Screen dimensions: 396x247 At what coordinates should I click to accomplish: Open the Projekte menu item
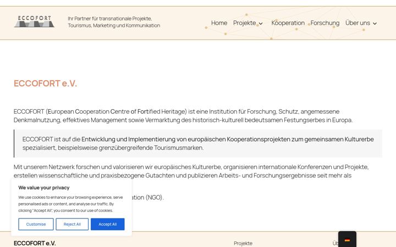coord(244,23)
